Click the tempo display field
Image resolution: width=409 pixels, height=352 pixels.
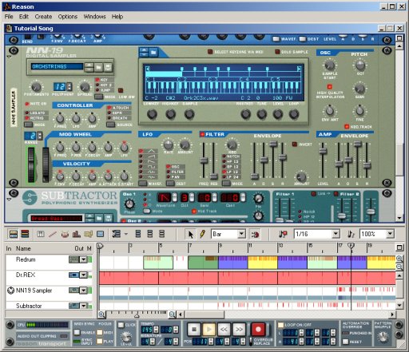tap(147, 330)
